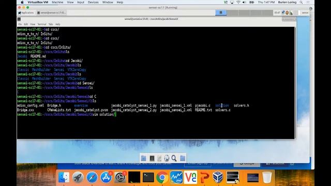Viewport: 331px width, 186px height.
Task: Open the Machine menu
Action: coord(57,2)
